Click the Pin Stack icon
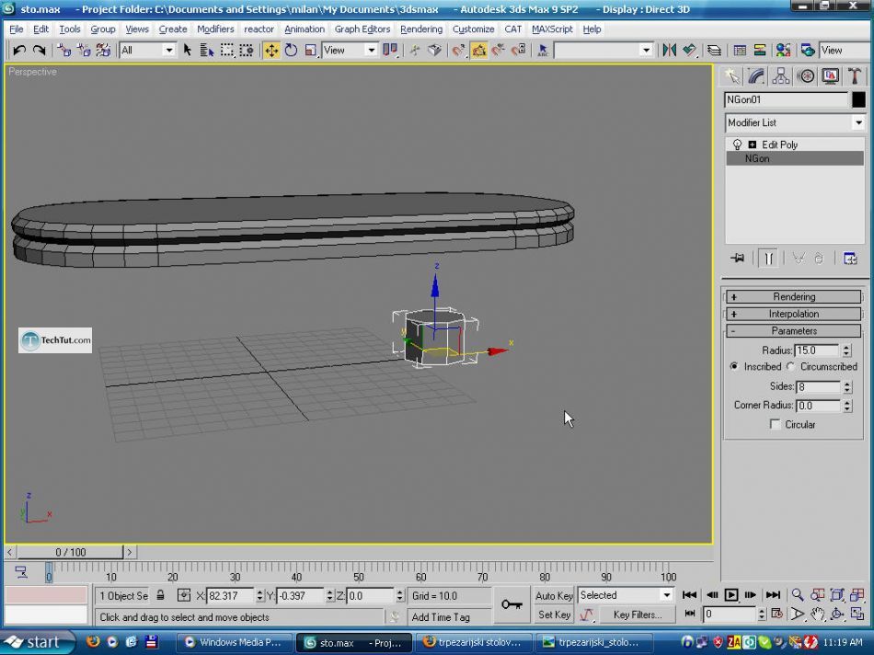The width and height of the screenshot is (874, 655). point(738,259)
